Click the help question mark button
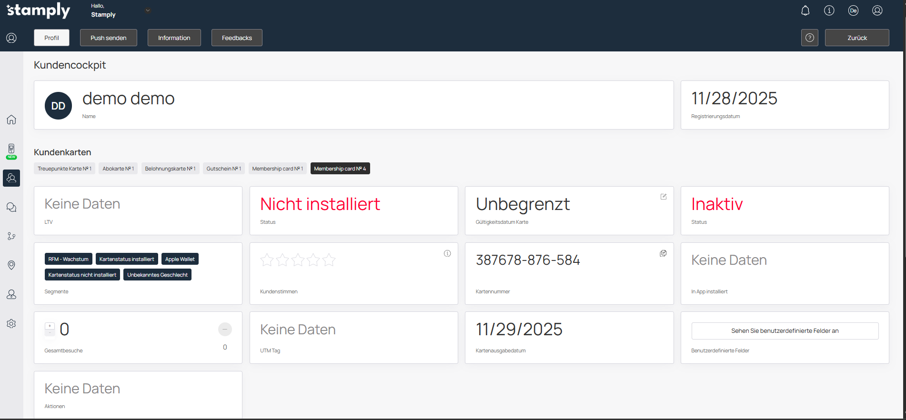This screenshot has height=420, width=906. click(809, 38)
